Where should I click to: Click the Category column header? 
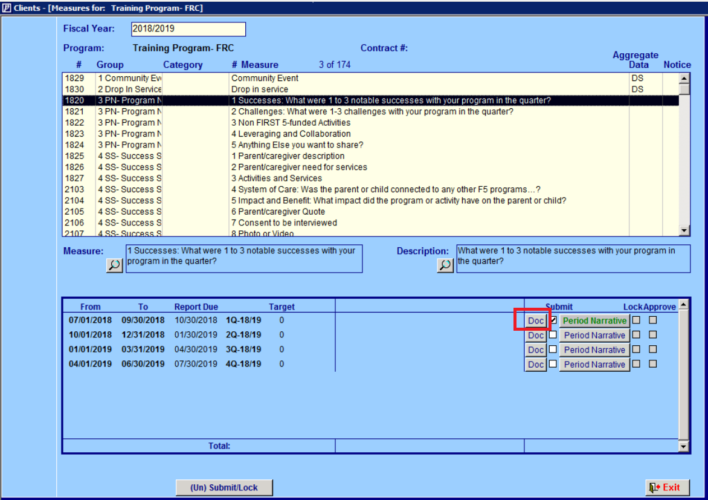coord(183,65)
